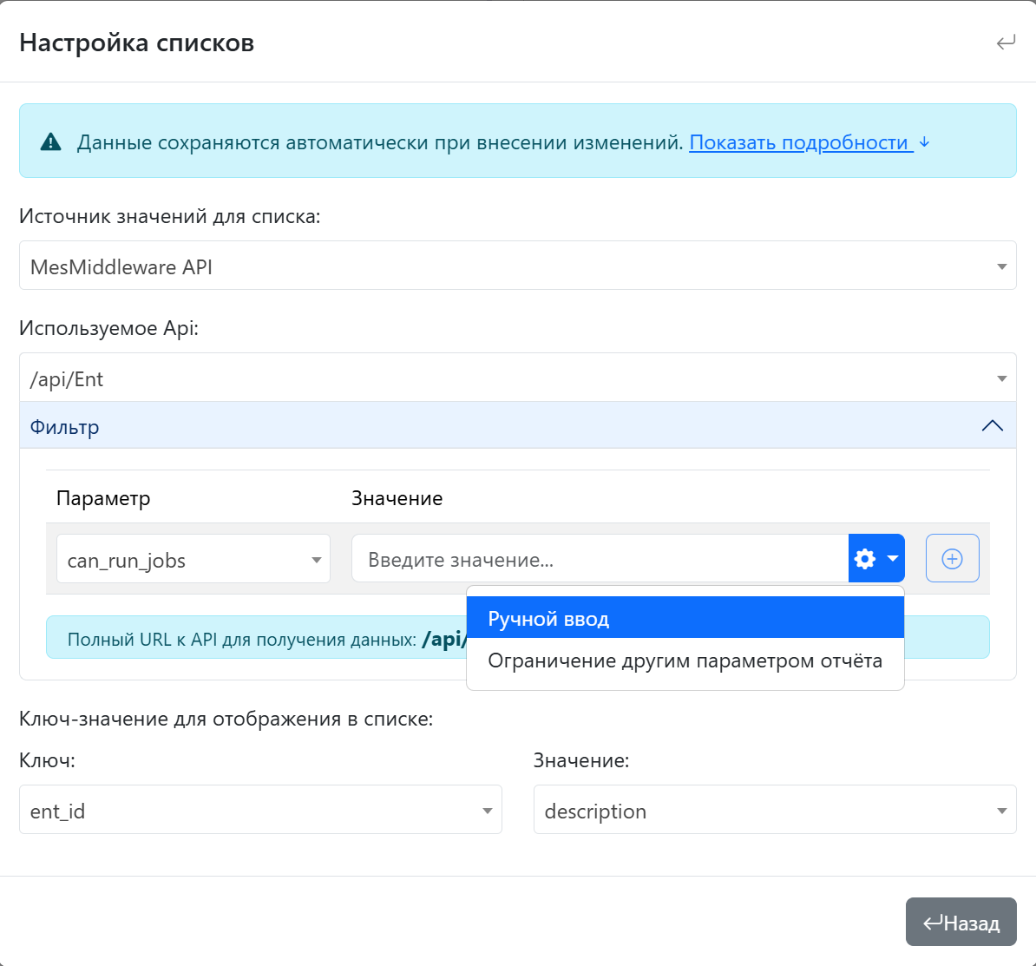Click the small down arrow after Показать подробности
Viewport: 1036px width, 966px height.
point(925,142)
